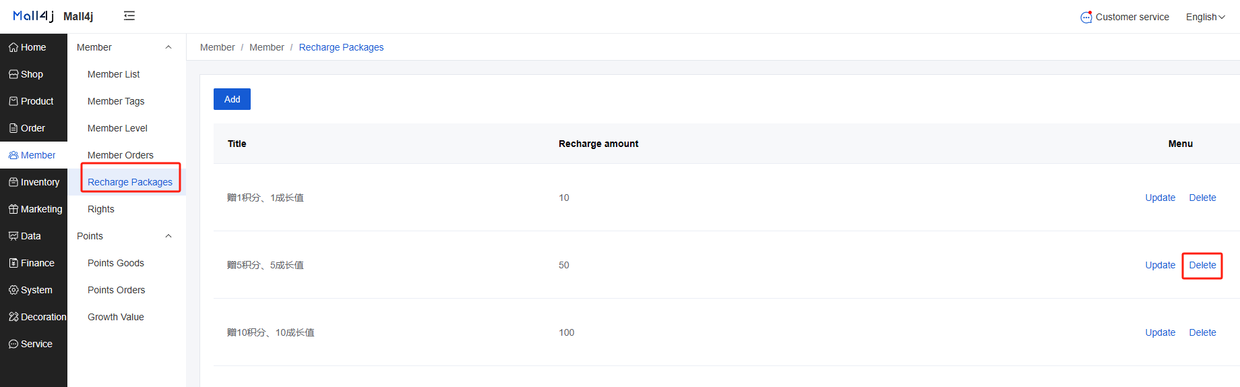Click the Data icon in the sidebar
The height and width of the screenshot is (387, 1240).
13,236
